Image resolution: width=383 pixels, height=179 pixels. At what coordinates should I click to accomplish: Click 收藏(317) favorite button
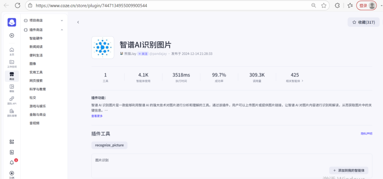(363, 22)
